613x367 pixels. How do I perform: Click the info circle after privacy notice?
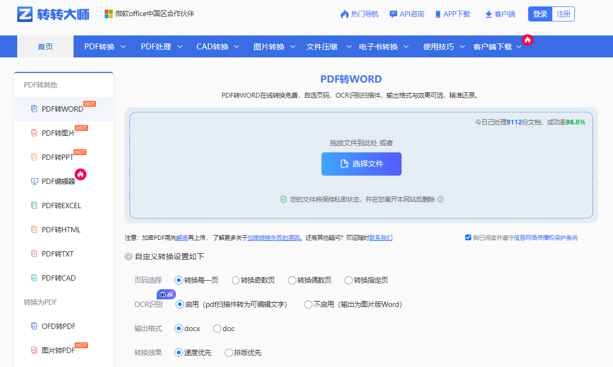pyautogui.click(x=441, y=200)
